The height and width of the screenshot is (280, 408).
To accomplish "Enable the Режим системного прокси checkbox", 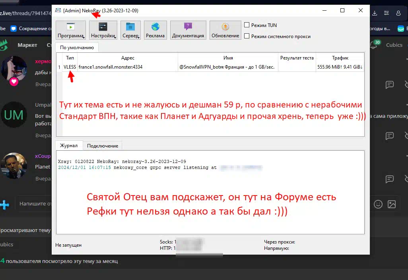I will tap(247, 36).
